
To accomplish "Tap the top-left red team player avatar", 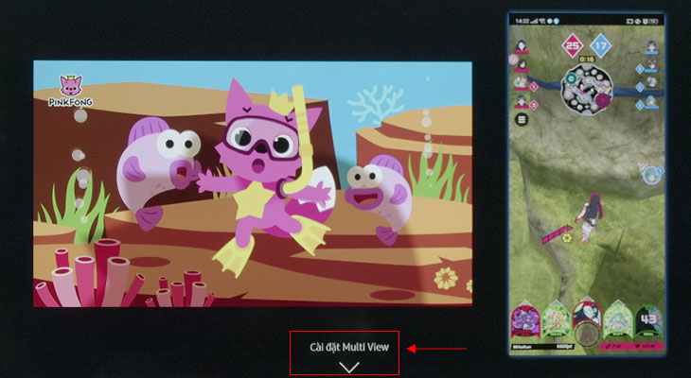I will [520, 45].
